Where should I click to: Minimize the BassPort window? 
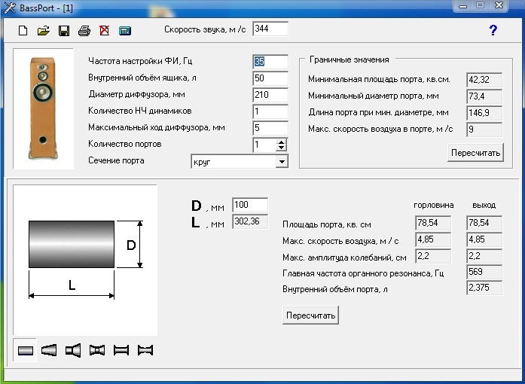click(462, 6)
